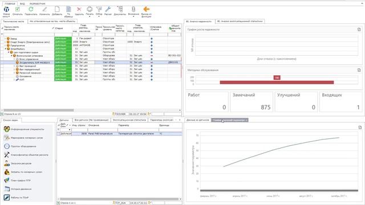Open the План-график ППР icon
The height and width of the screenshot is (205, 365).
7,181
